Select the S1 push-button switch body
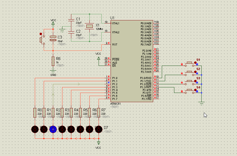The width and height of the screenshot is (237, 156). [189, 64]
